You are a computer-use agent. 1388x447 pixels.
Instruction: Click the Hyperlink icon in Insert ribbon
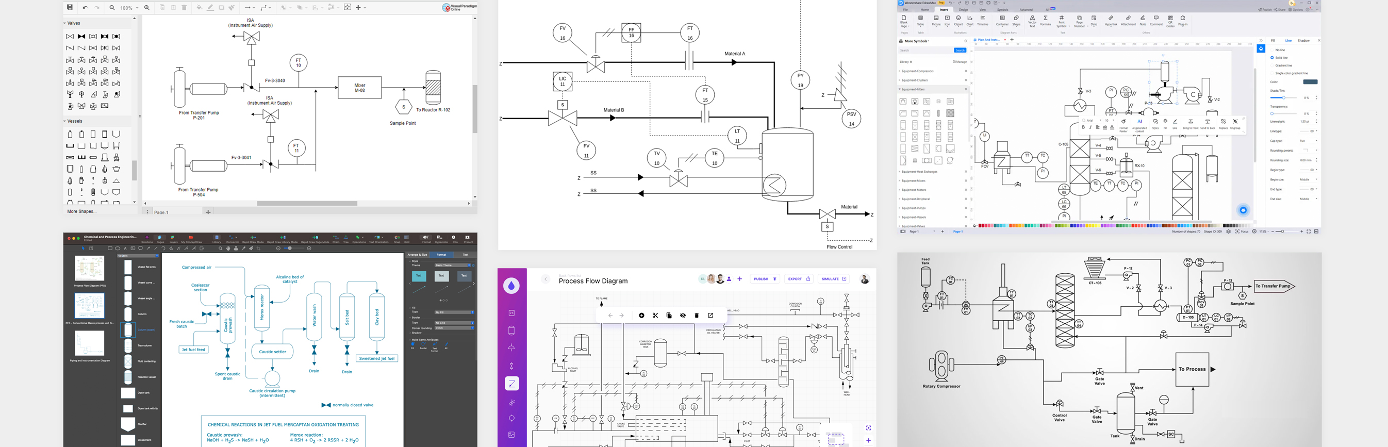pyautogui.click(x=1111, y=21)
